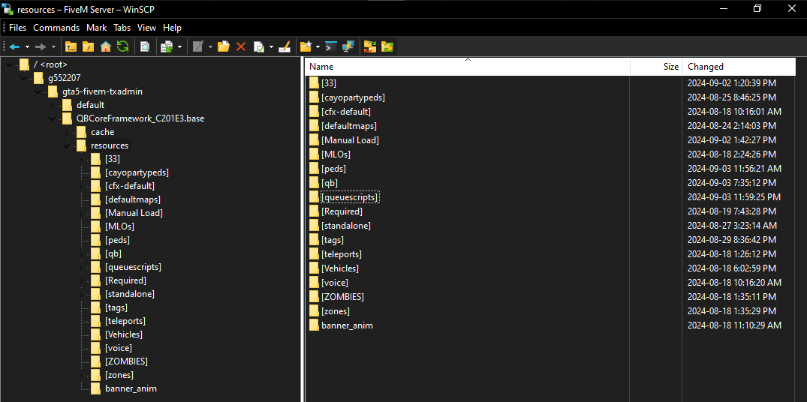The image size is (807, 402).
Task: Open the Download options dropdown arrow
Action: [179, 46]
